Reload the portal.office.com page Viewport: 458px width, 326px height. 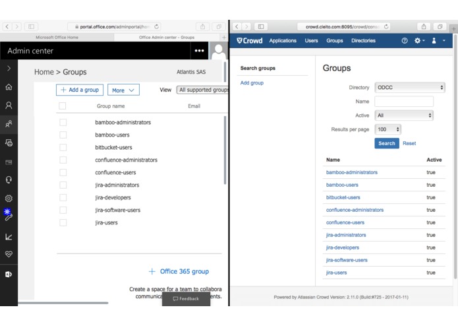coord(157,26)
